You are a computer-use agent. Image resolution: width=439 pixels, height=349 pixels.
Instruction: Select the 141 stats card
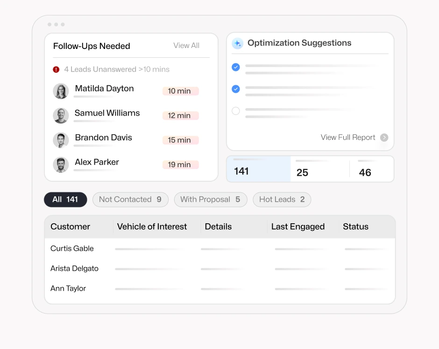pos(259,169)
